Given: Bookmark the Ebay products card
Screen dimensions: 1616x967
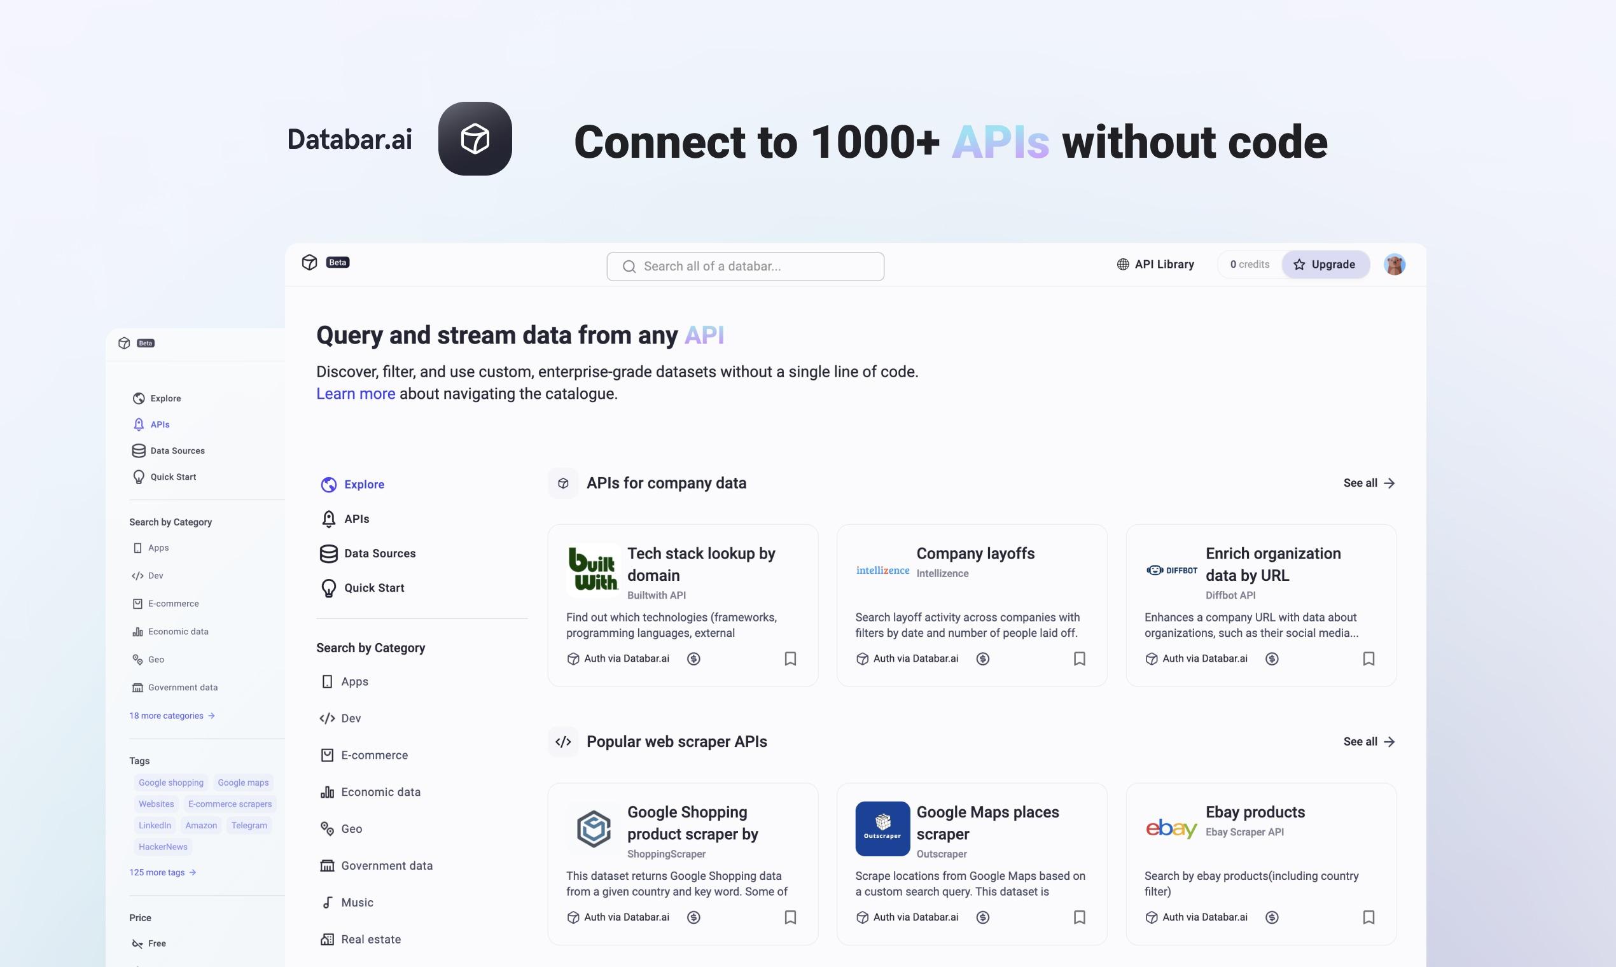Looking at the screenshot, I should 1369,917.
